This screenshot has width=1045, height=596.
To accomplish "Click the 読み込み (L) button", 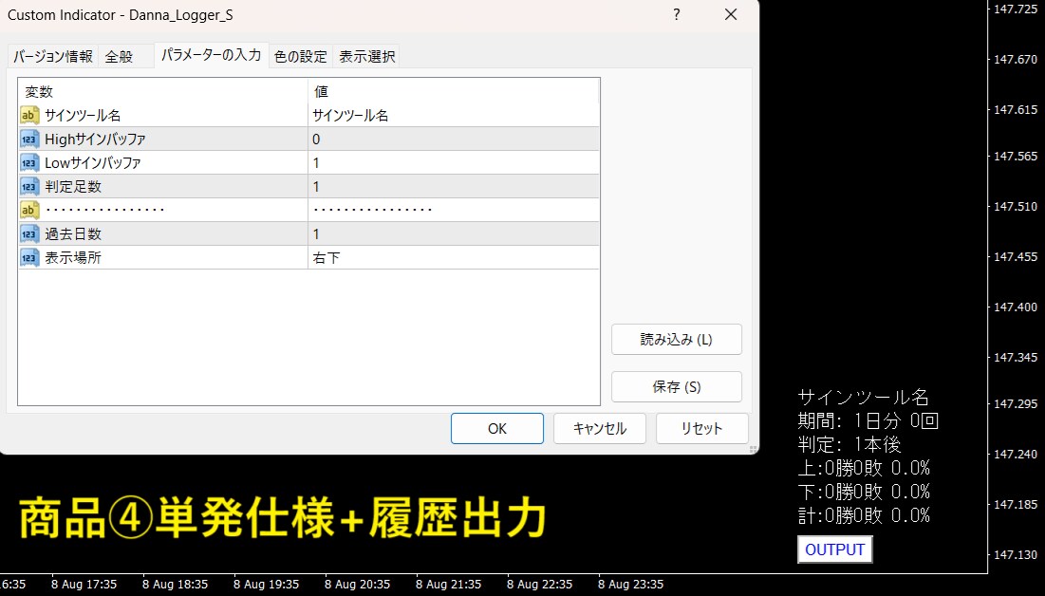I will pos(677,340).
